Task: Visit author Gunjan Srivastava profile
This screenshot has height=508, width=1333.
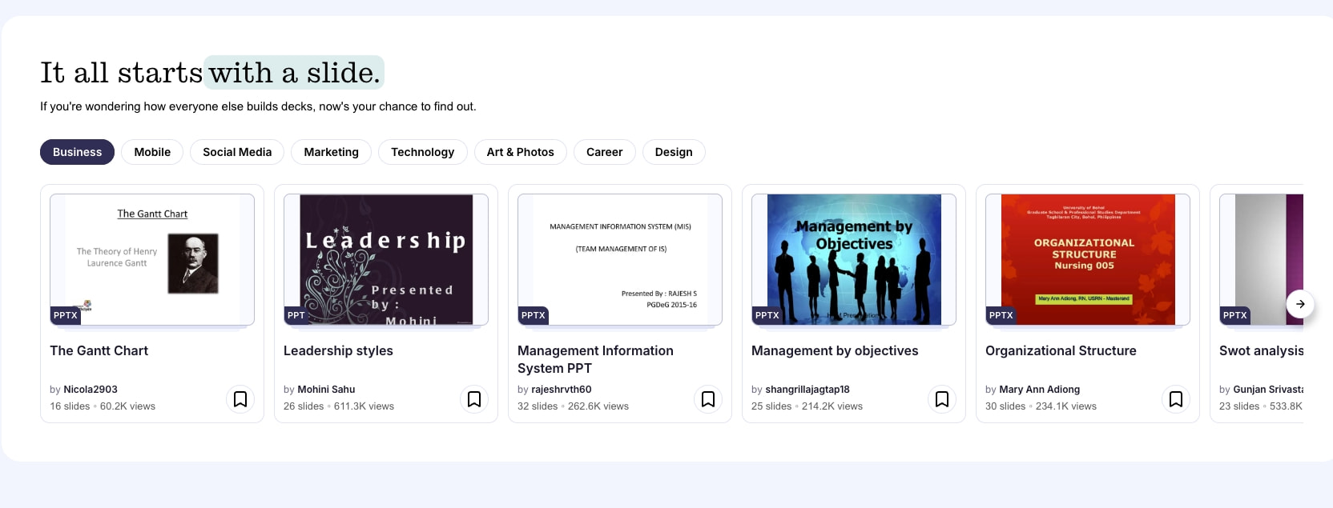Action: tap(1268, 390)
